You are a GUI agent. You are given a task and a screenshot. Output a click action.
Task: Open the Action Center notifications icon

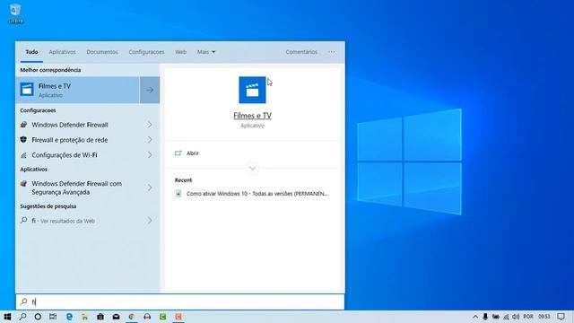[x=561, y=317]
